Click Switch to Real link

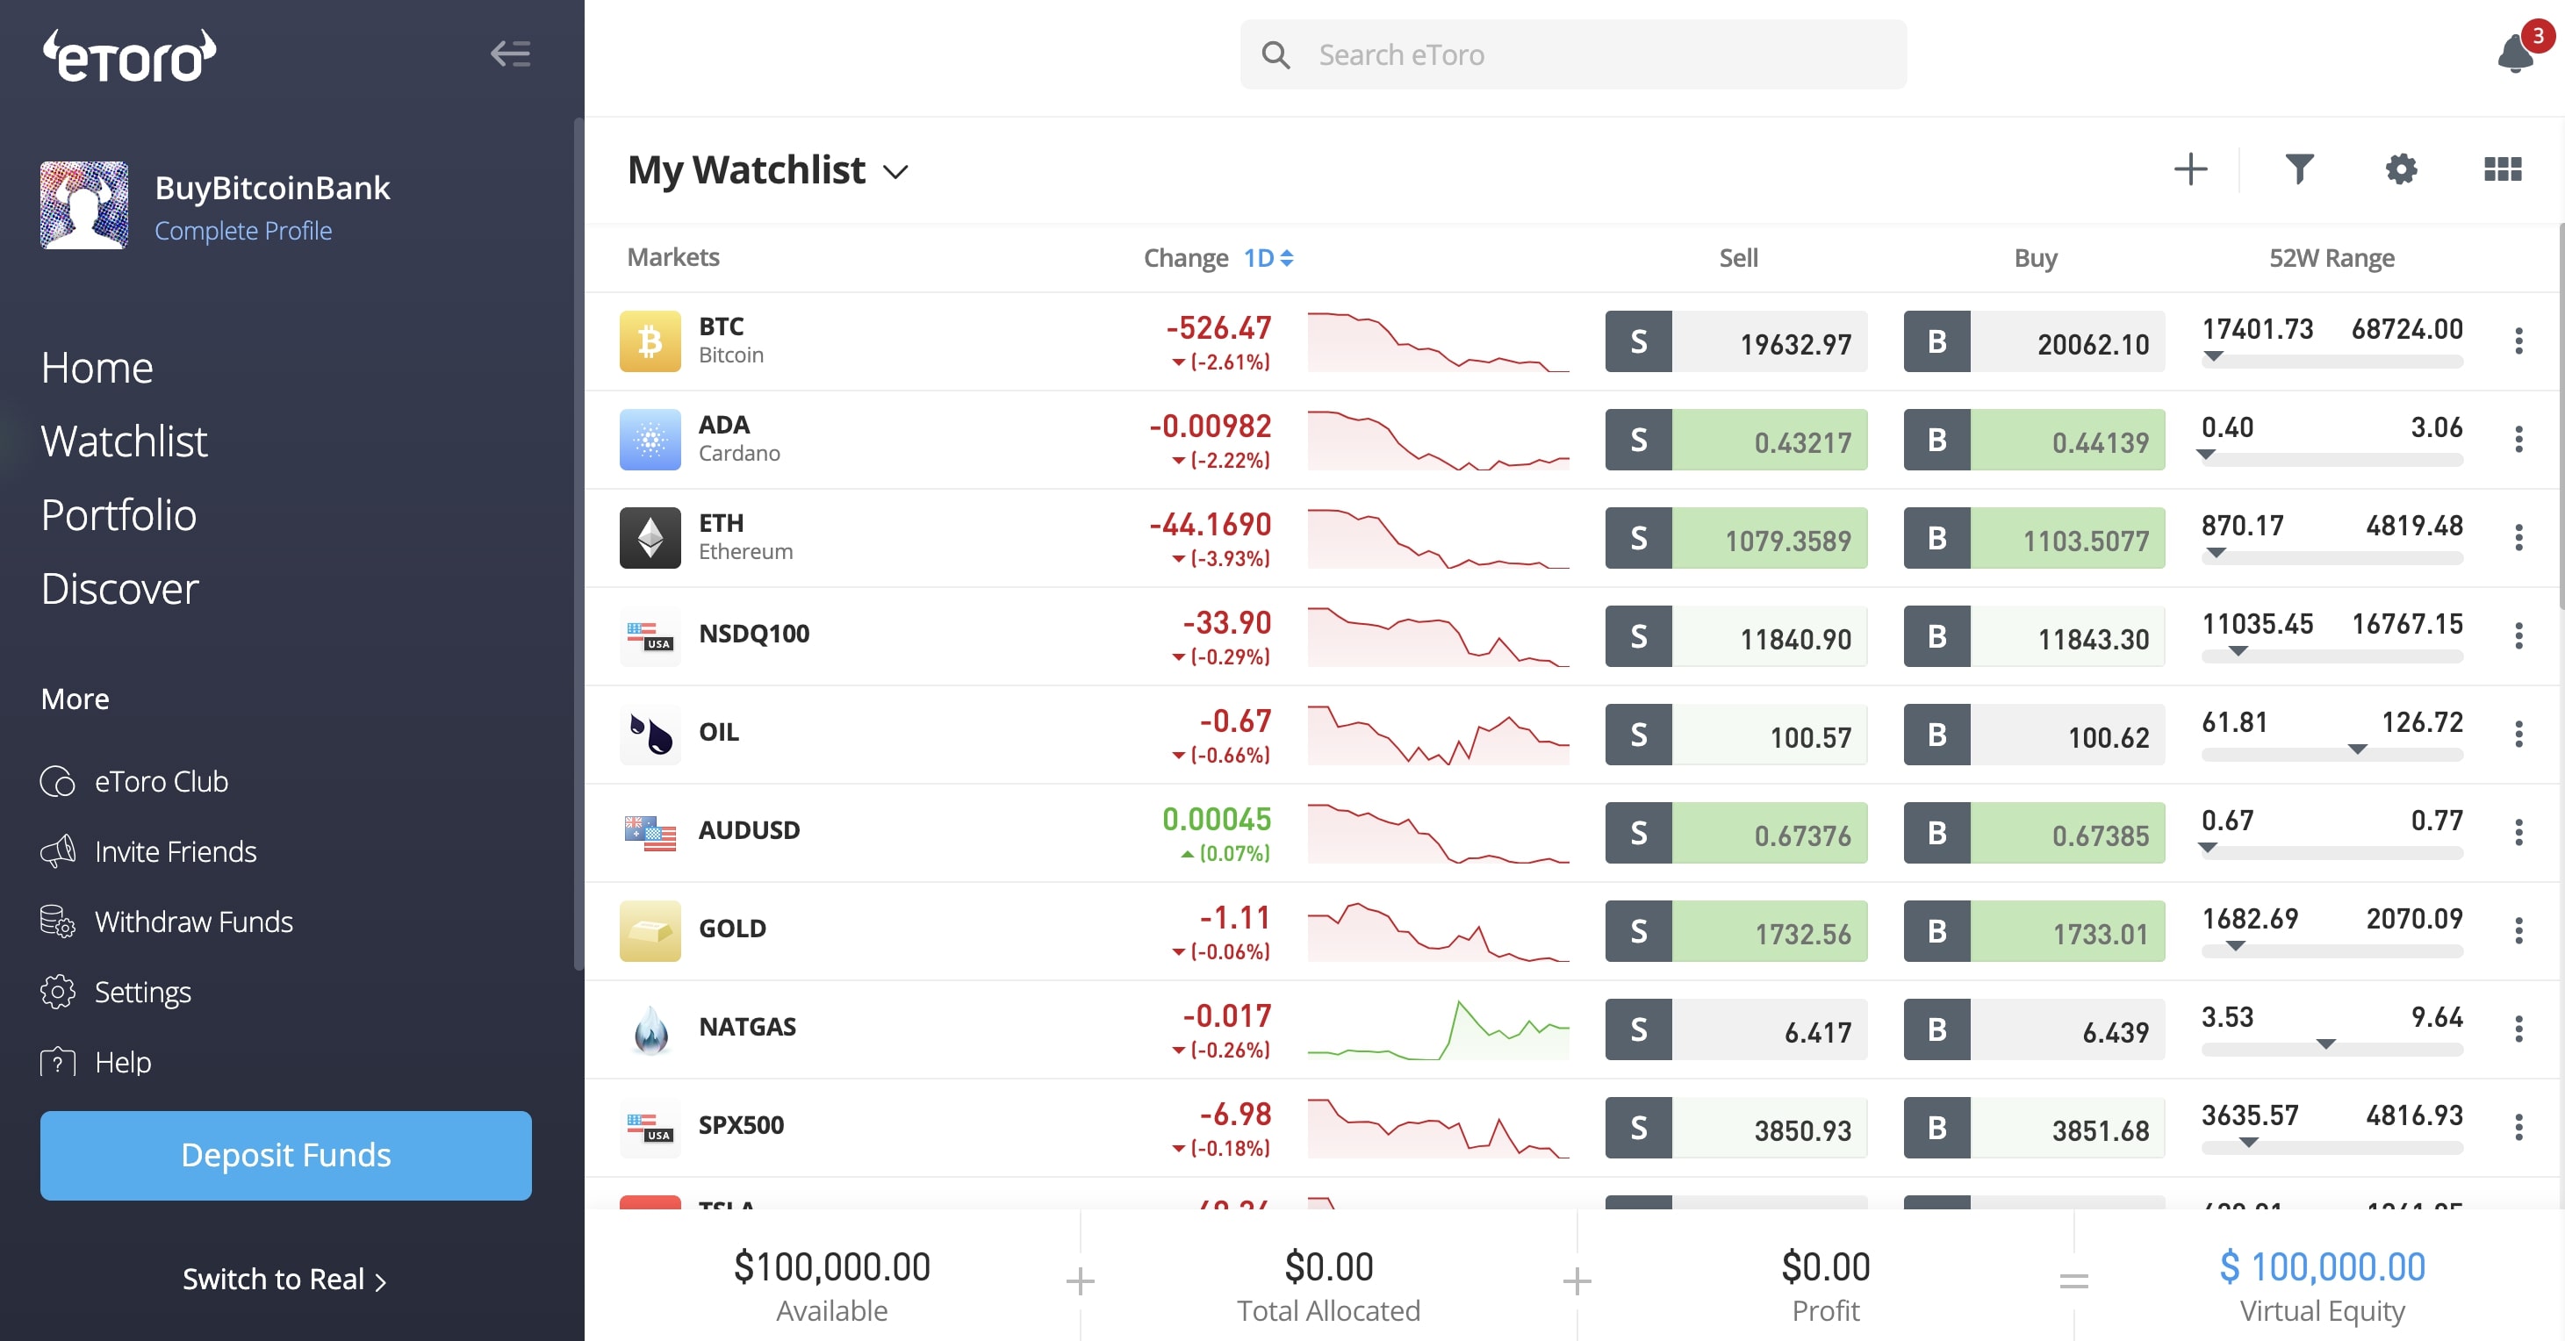[x=284, y=1280]
